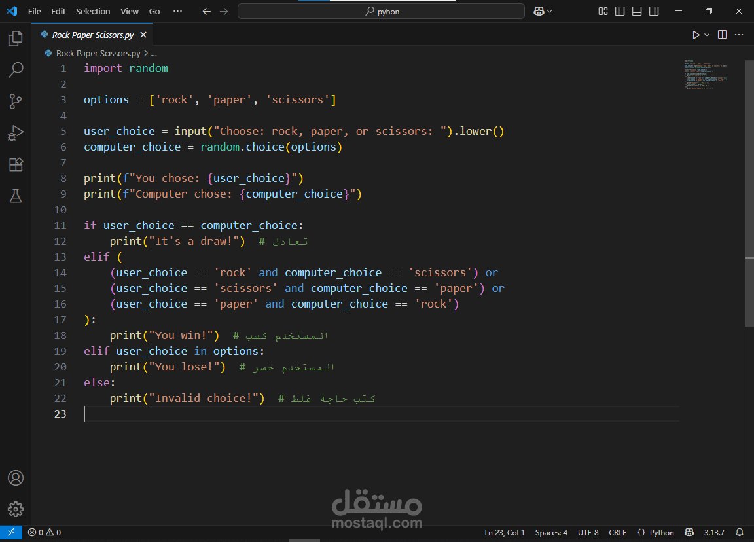
Task: Toggle the primary side bar
Action: pyautogui.click(x=620, y=11)
